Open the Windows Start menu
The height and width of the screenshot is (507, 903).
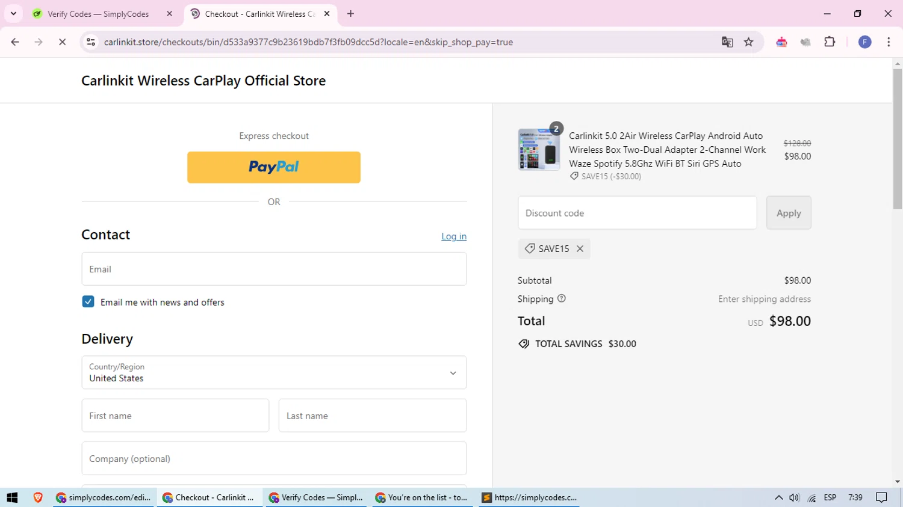click(x=12, y=497)
